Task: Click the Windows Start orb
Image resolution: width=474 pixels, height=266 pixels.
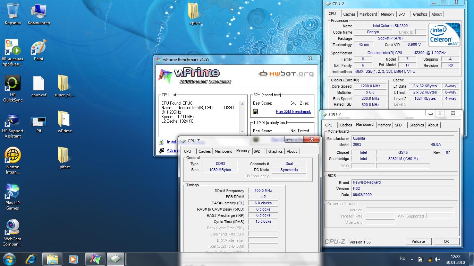Action: point(9,259)
